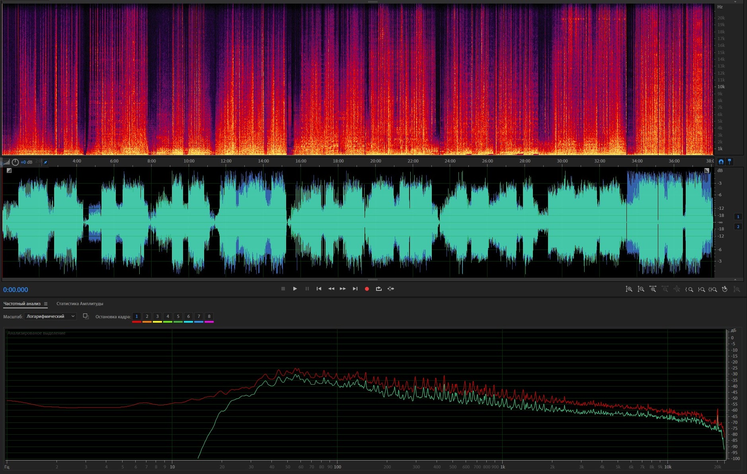Screen dimensions: 747x474
Task: Toggle loop playback icon
Action: point(378,289)
